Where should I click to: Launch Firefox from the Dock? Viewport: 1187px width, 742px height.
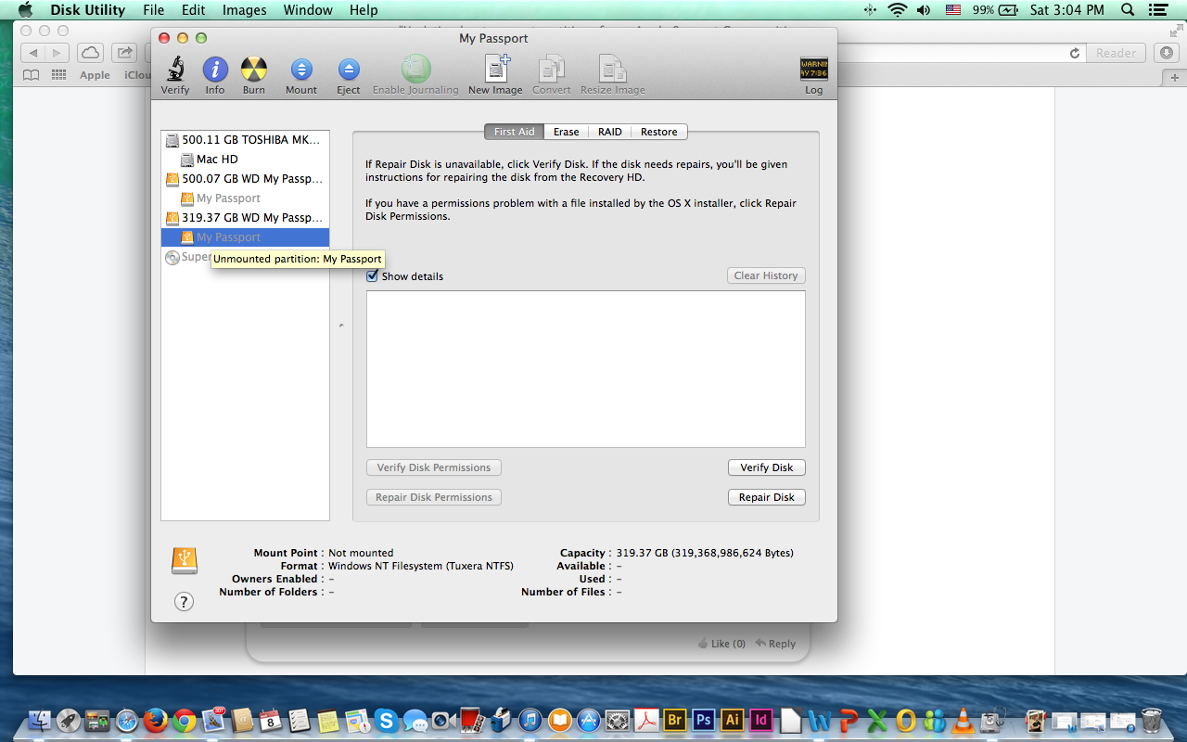pyautogui.click(x=156, y=721)
